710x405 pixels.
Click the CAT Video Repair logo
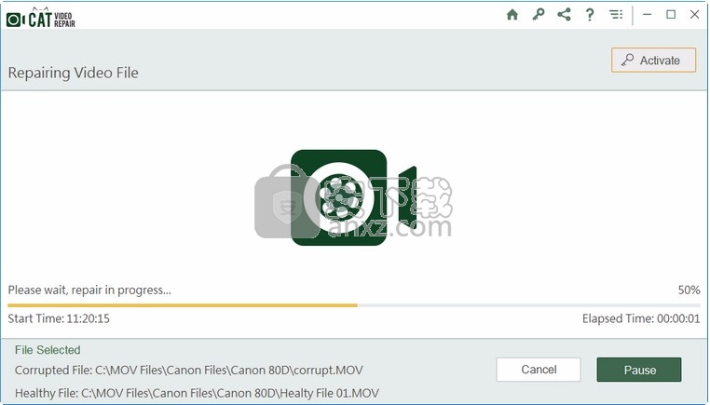click(41, 18)
